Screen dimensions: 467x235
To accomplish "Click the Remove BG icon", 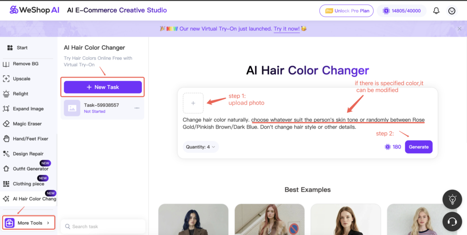I will point(6,64).
